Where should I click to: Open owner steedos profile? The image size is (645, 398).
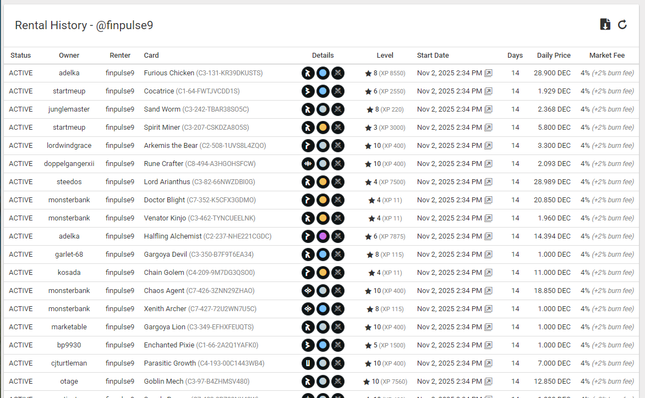(x=69, y=181)
